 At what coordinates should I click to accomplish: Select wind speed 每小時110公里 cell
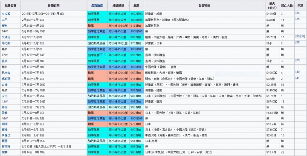[119, 43]
